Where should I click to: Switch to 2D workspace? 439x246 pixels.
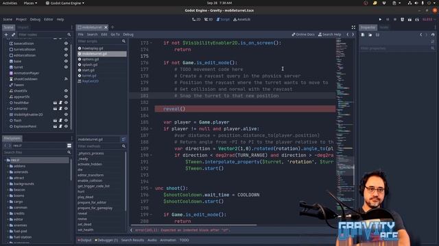click(196, 20)
